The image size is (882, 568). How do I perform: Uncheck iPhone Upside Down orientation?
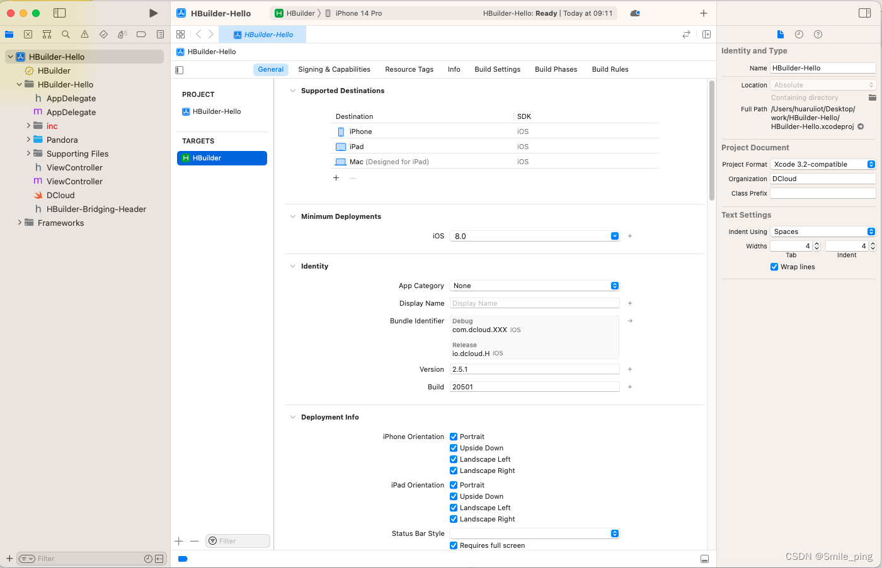point(454,448)
